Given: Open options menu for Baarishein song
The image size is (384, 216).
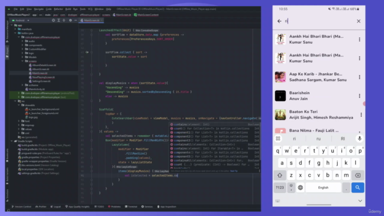Looking at the screenshot, I should tap(359, 96).
